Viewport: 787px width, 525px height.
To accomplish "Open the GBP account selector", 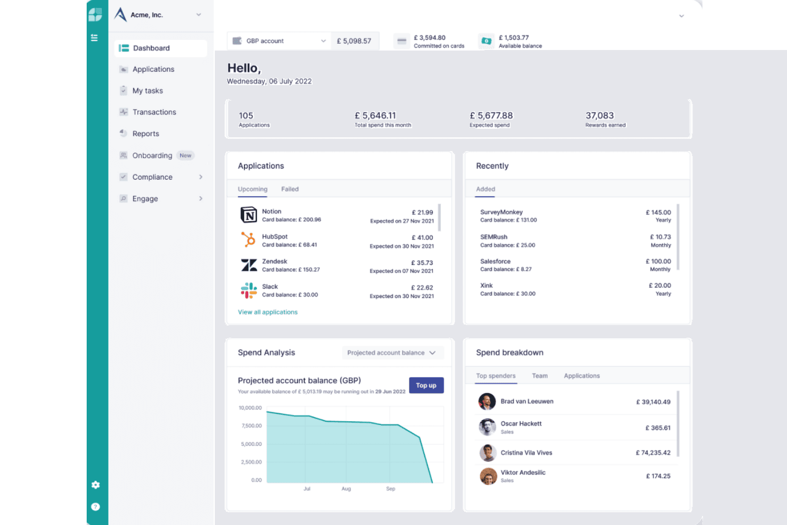I will pyautogui.click(x=279, y=41).
